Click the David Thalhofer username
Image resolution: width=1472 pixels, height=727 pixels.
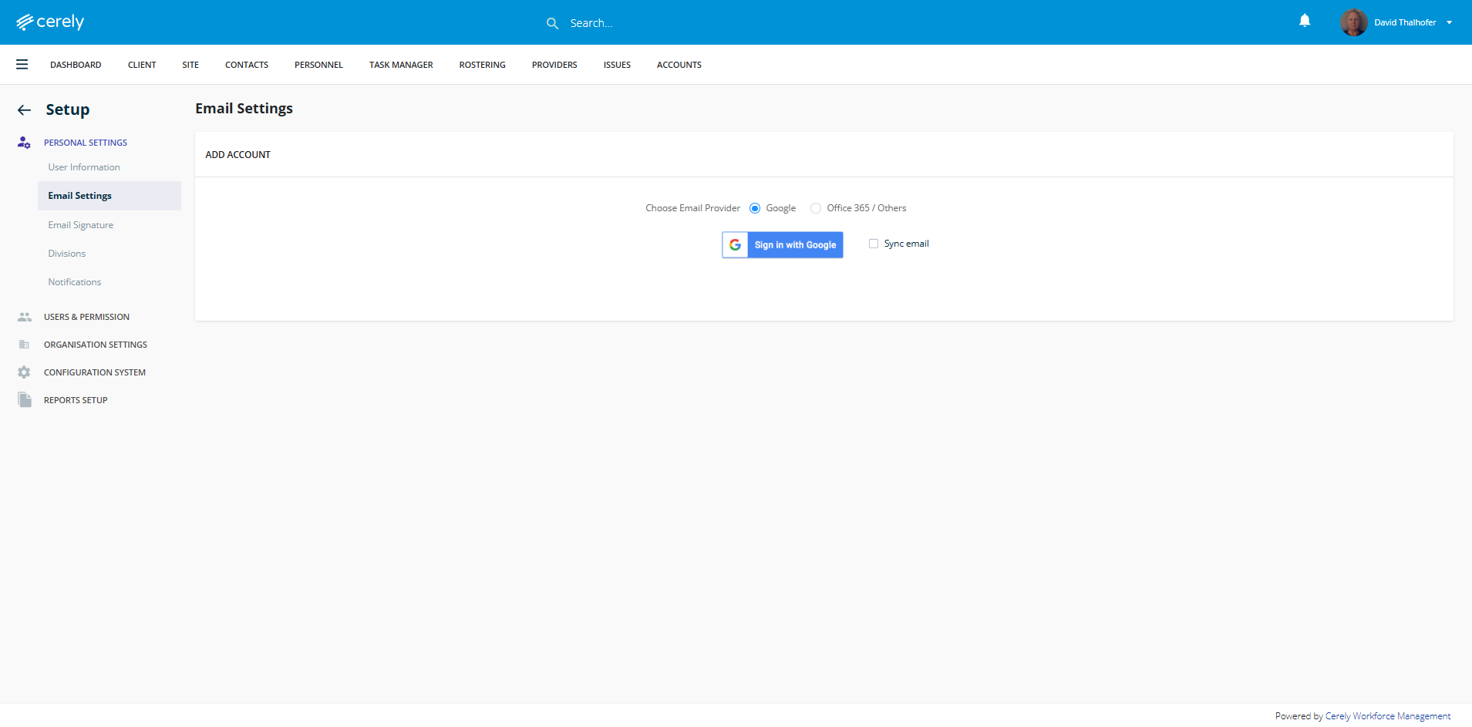1405,22
